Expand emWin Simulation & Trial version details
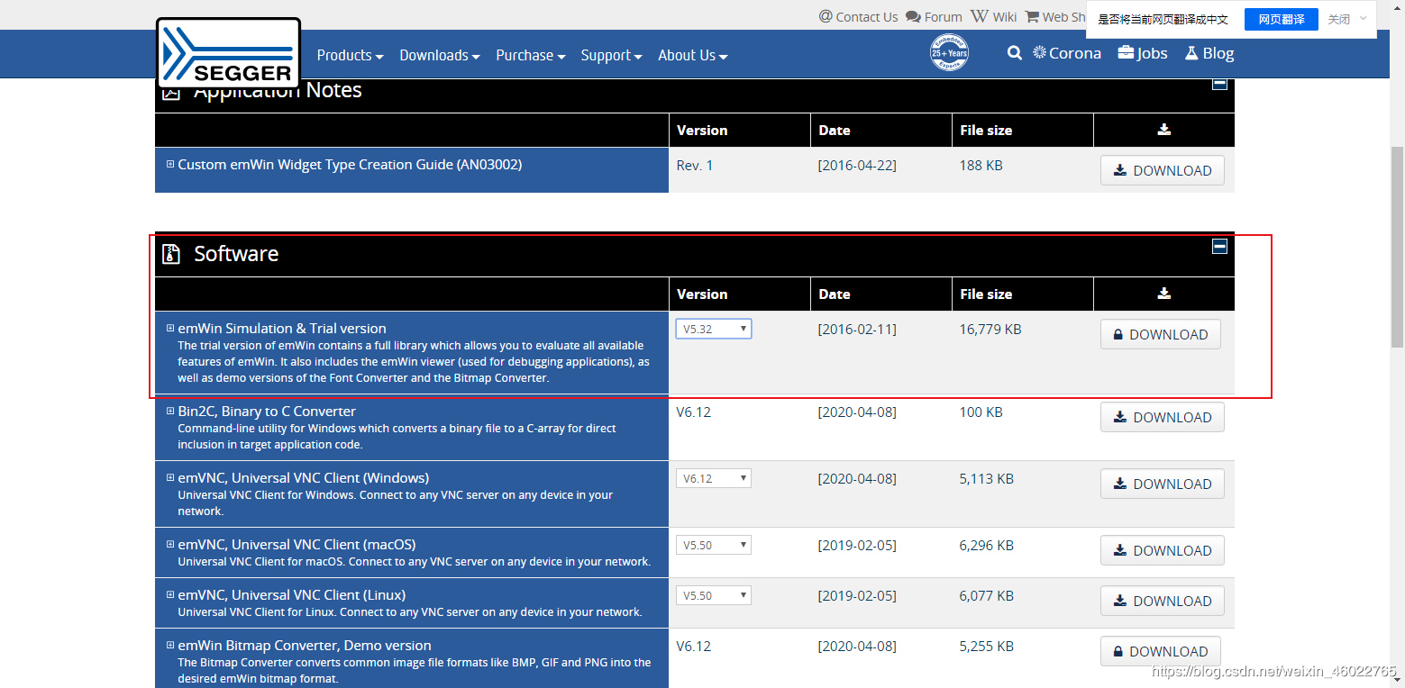Screen dimensions: 1405x688 pyautogui.click(x=170, y=329)
